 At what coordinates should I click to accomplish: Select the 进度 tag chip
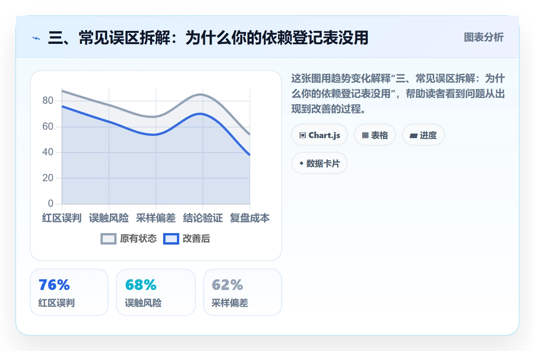click(x=423, y=135)
